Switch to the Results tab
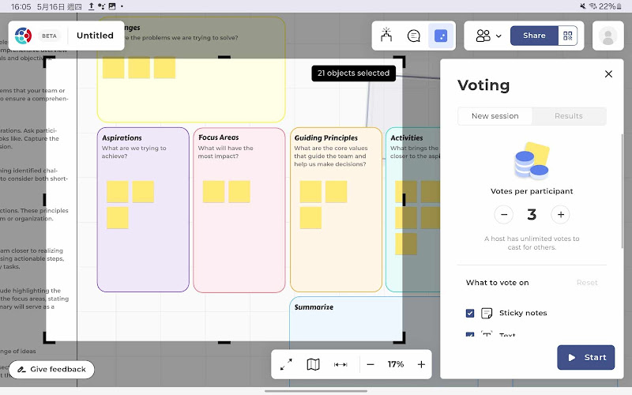632x395 pixels. [x=569, y=116]
